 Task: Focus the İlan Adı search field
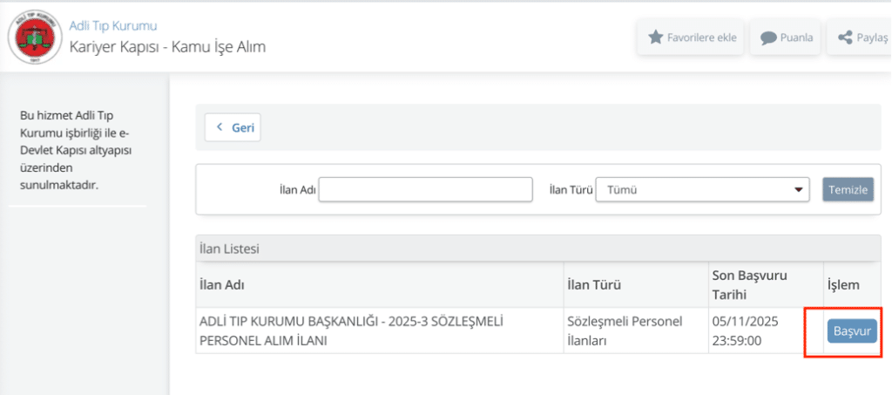pyautogui.click(x=425, y=189)
